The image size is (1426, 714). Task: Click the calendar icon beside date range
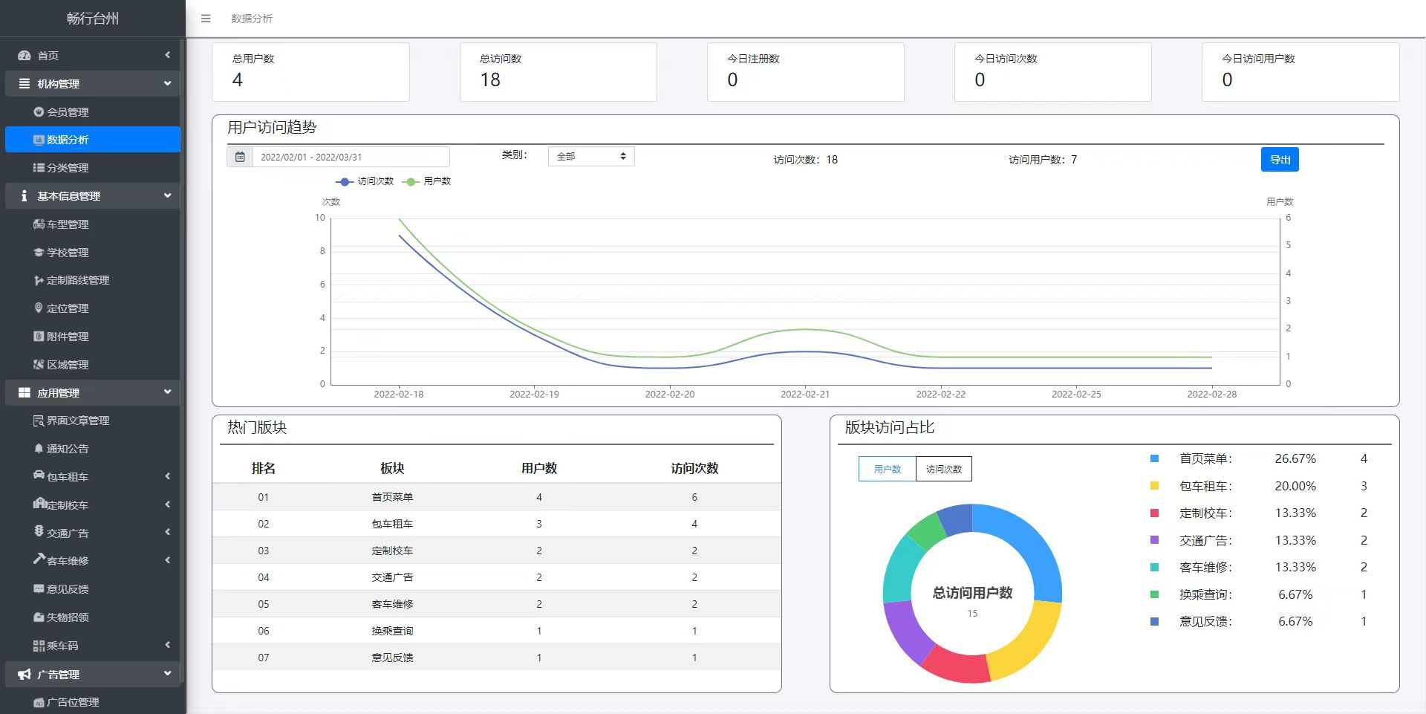pyautogui.click(x=240, y=157)
